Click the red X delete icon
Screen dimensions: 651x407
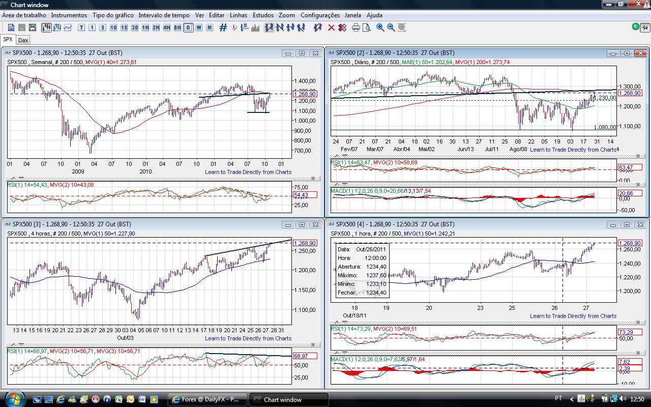pos(332,27)
